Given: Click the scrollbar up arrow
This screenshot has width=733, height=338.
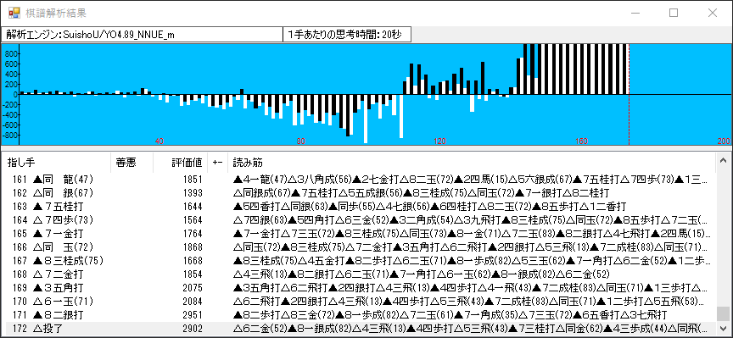Looking at the screenshot, I should pos(723,161).
